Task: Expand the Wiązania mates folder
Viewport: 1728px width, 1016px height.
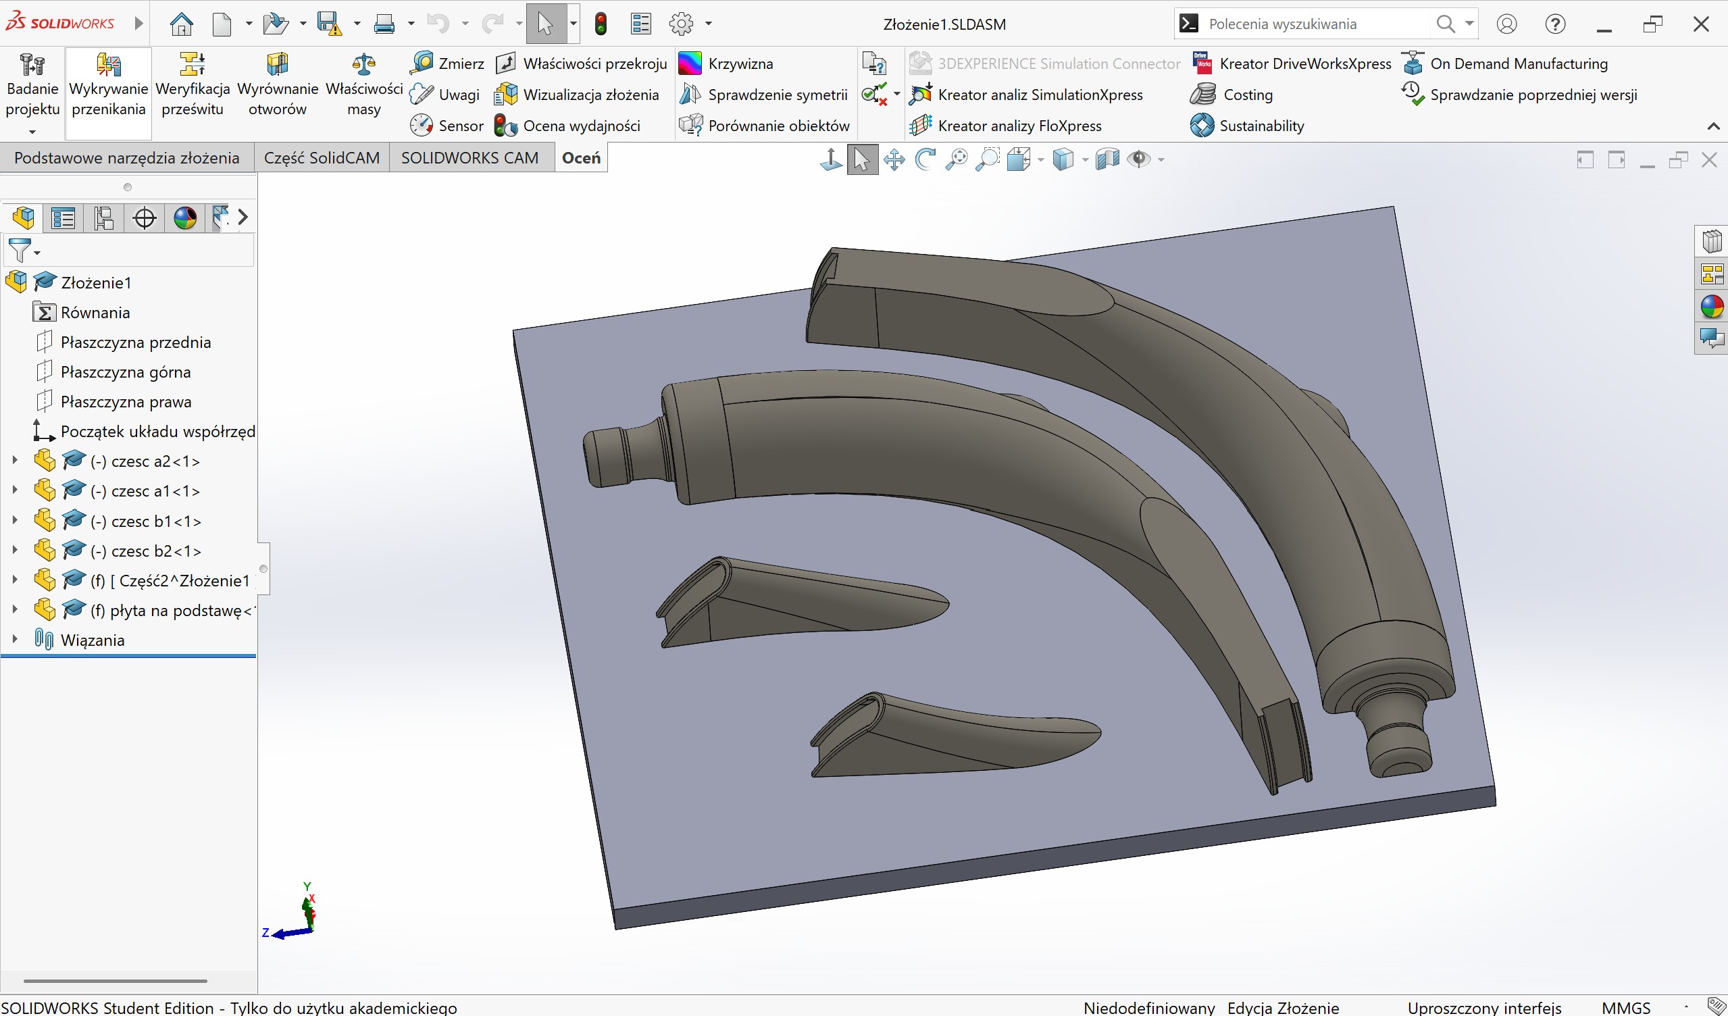Action: [x=14, y=640]
